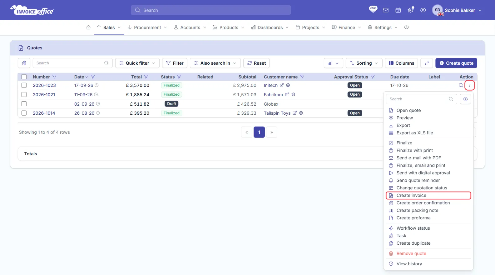
Task: Open the calendar icon in header
Action: pos(398,10)
